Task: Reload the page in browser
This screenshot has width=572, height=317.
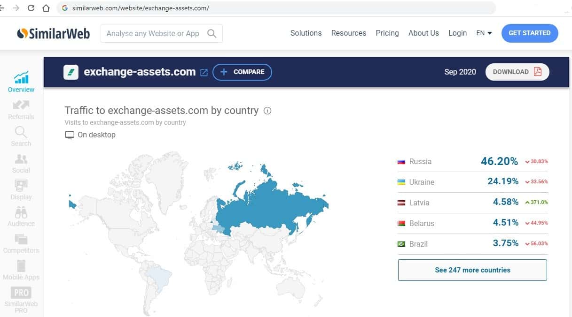Action: (31, 8)
